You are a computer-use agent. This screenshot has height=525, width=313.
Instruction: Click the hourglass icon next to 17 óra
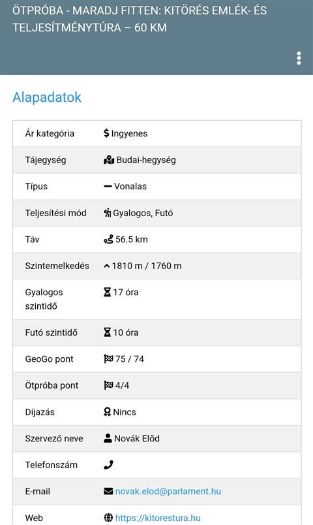(107, 293)
